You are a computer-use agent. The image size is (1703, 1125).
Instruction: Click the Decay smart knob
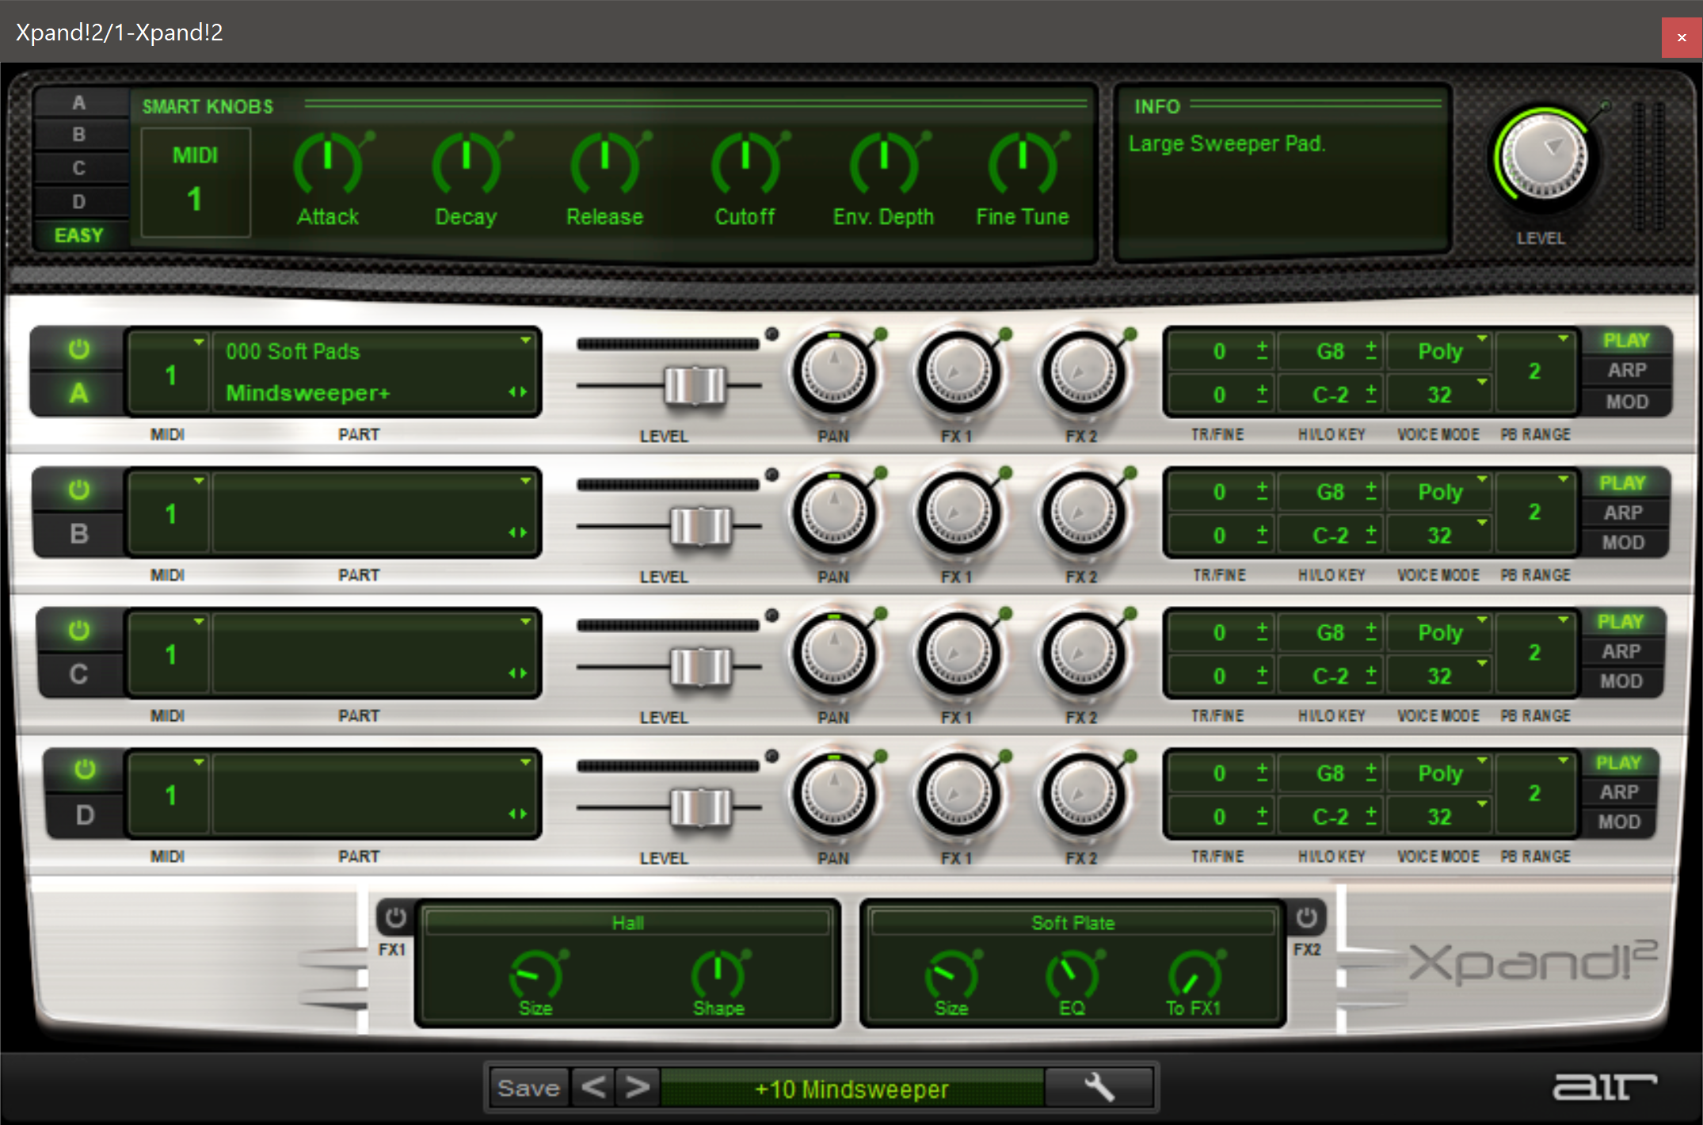467,164
